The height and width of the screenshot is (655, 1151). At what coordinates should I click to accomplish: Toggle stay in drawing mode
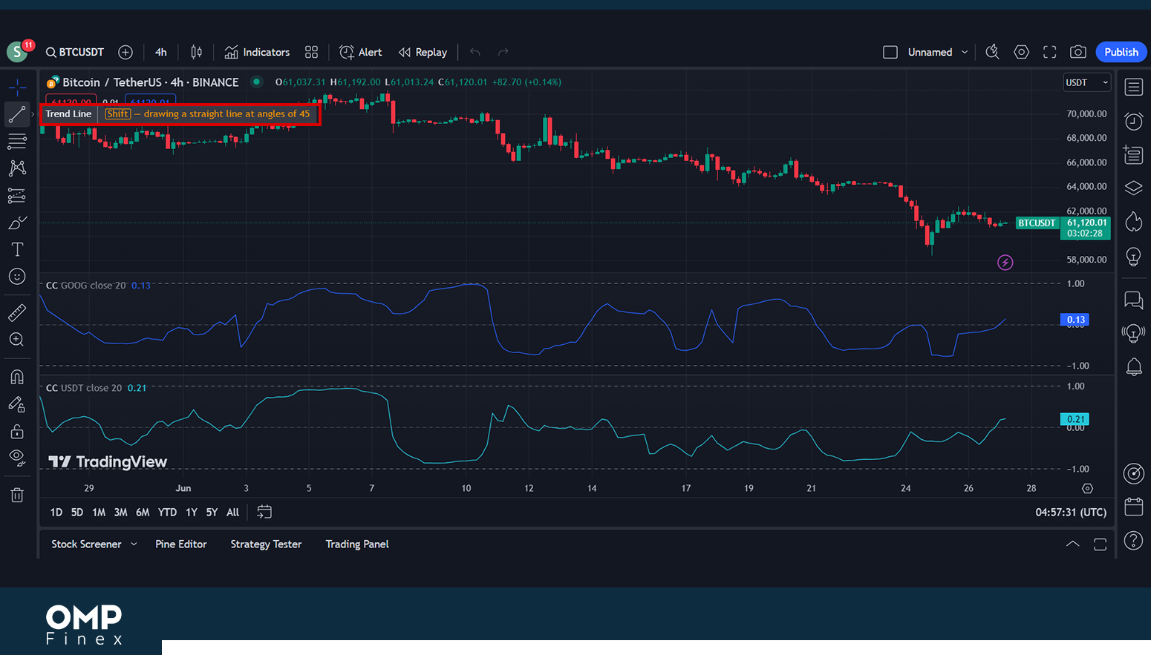point(17,404)
